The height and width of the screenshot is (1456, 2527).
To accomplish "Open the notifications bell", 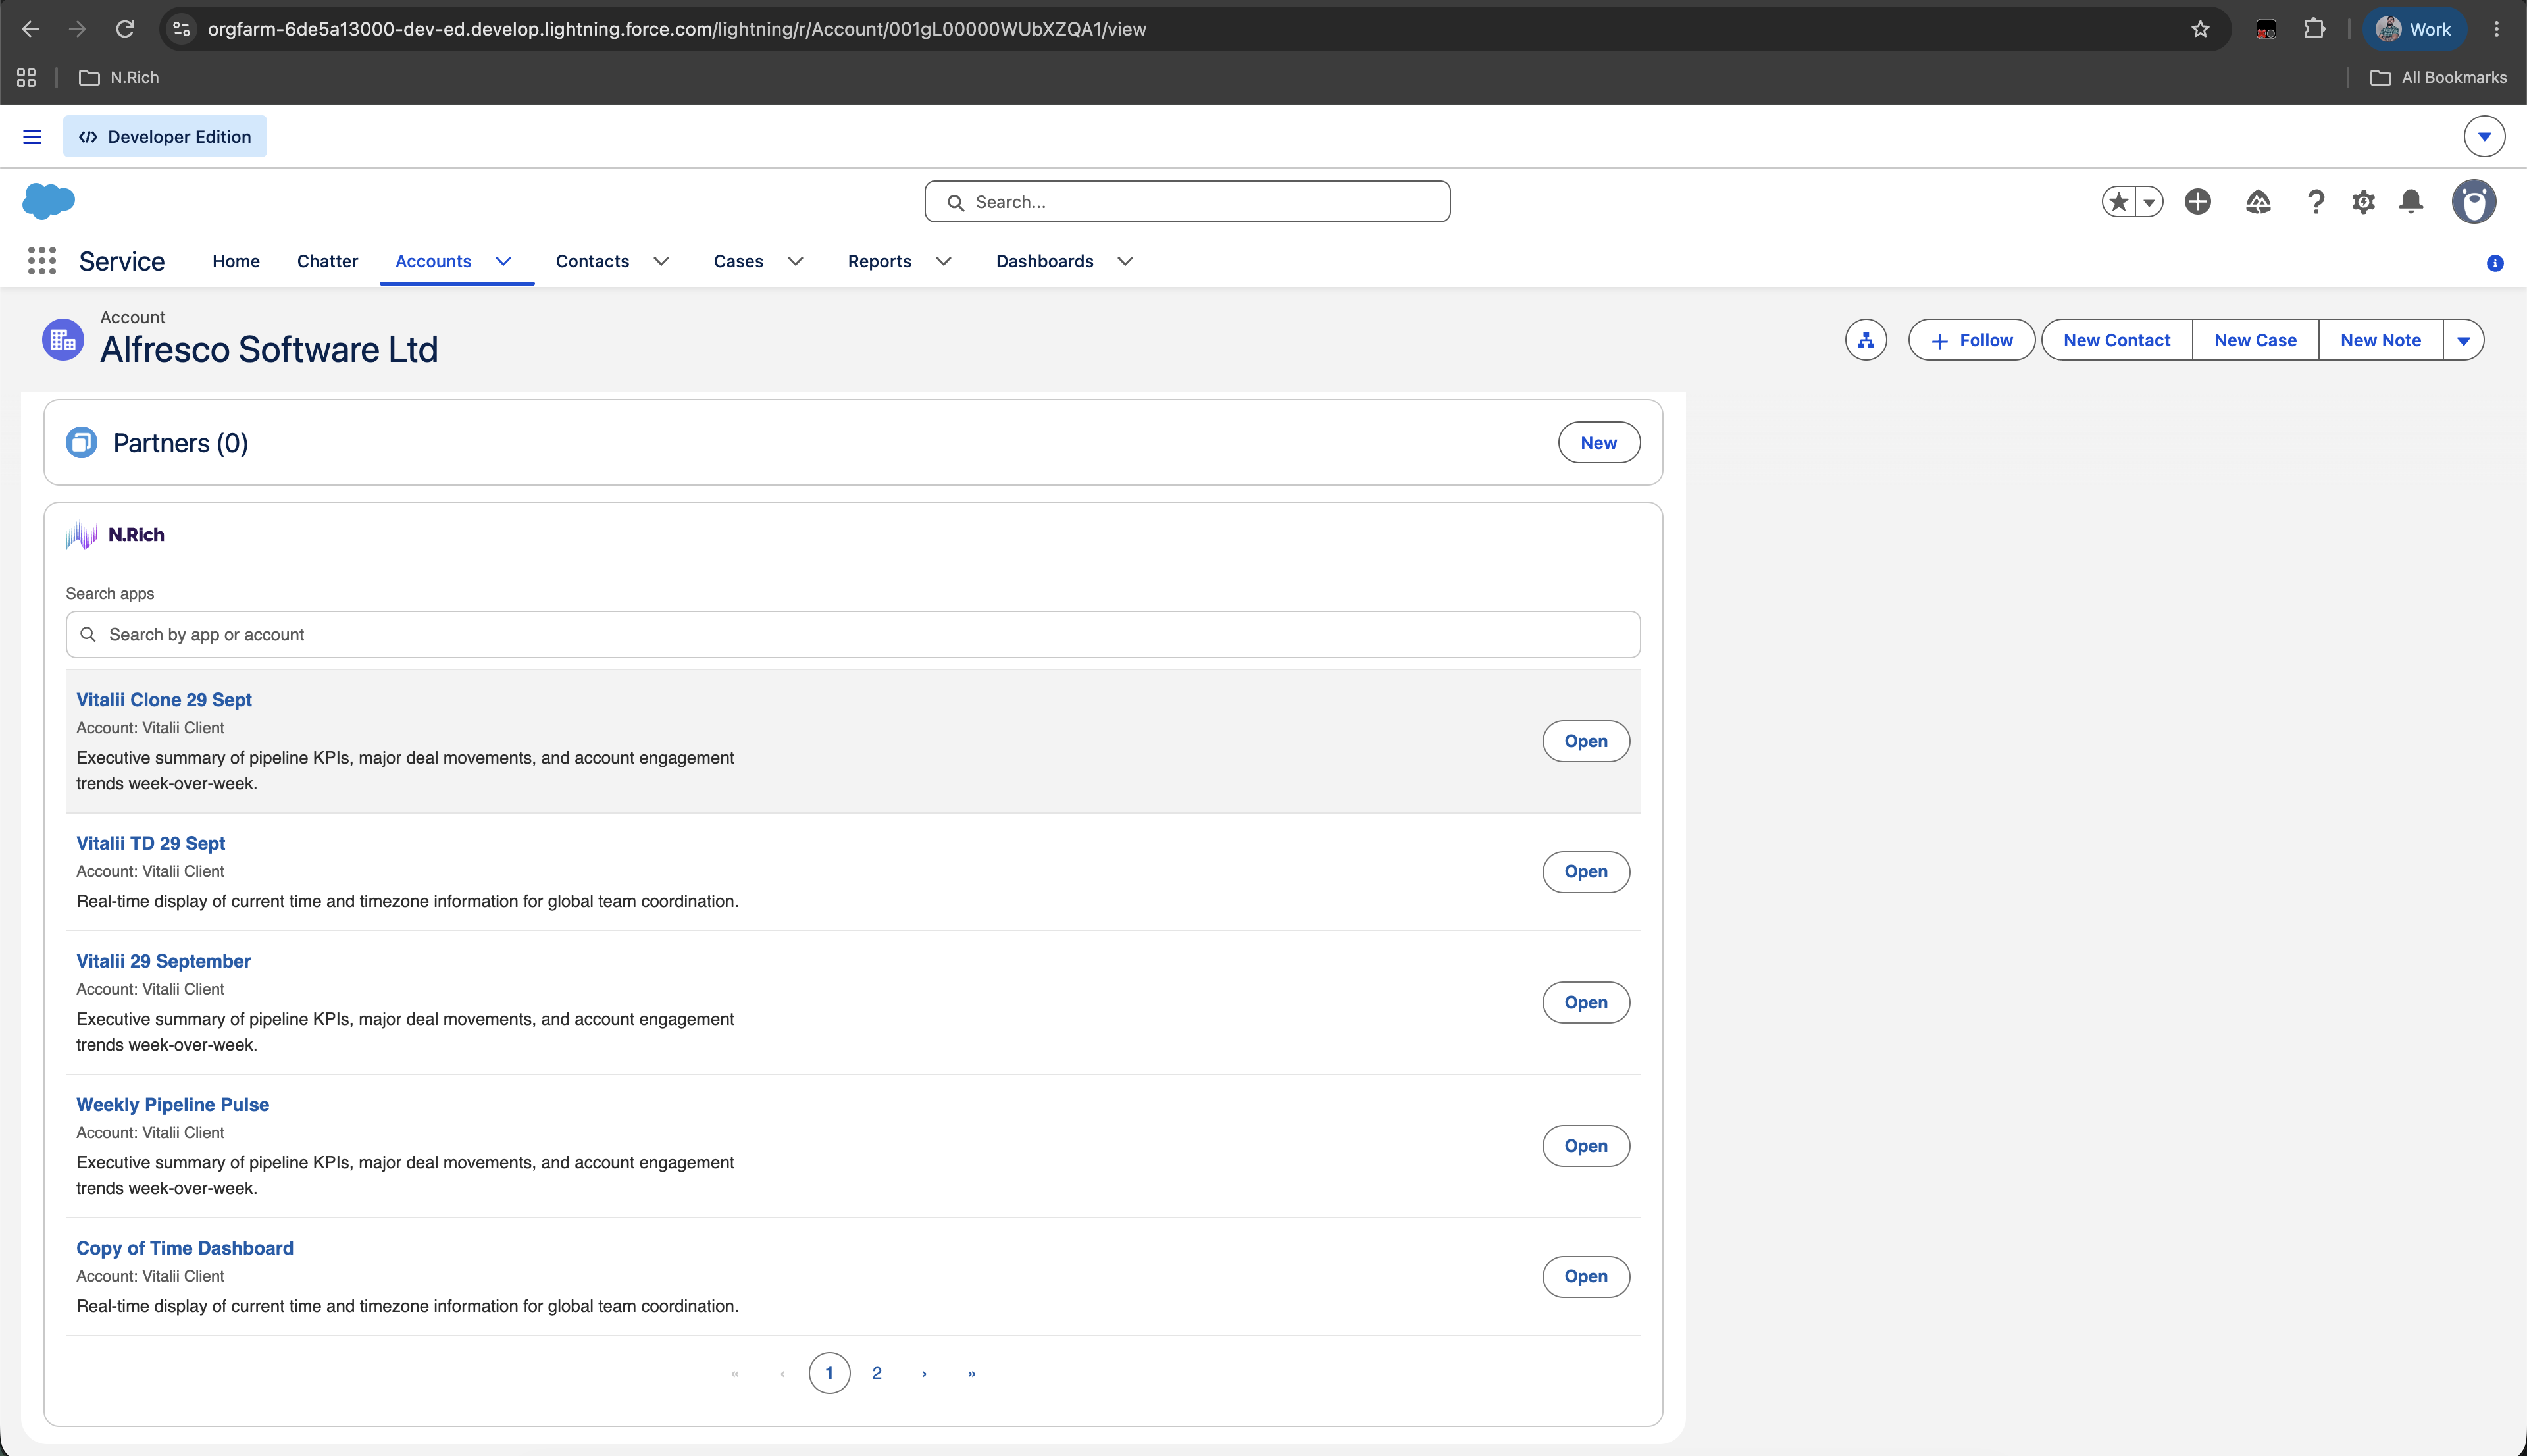I will pyautogui.click(x=2411, y=202).
